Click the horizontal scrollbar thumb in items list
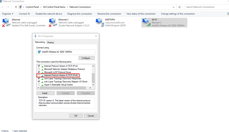229x132 pixels. click(63, 88)
